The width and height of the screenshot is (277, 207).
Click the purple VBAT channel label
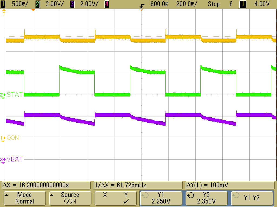(x=15, y=159)
